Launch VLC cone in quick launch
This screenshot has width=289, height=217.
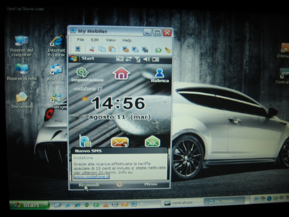pyautogui.click(x=106, y=204)
